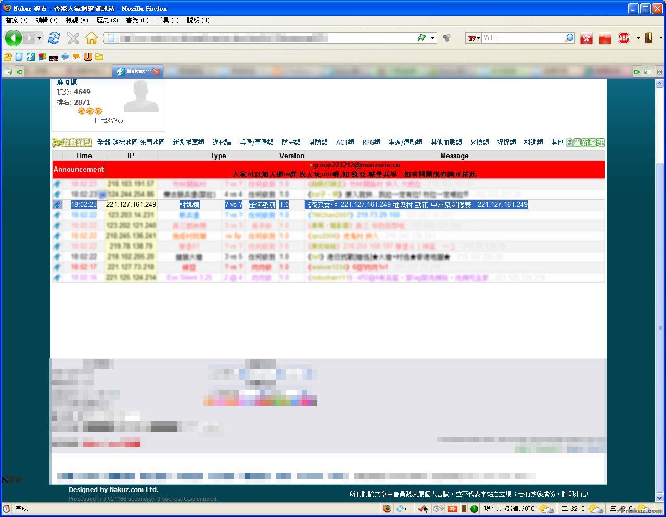Click the China flag toolbar icon
This screenshot has height=517, width=666.
point(605,38)
